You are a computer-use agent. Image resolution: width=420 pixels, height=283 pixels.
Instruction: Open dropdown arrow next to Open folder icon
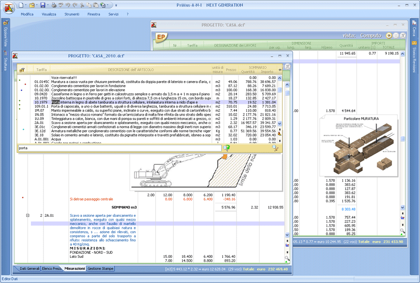pos(36,5)
